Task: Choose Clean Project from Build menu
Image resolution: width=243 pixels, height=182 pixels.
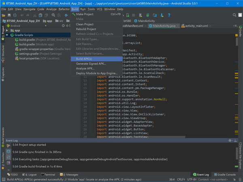Action: (96, 24)
